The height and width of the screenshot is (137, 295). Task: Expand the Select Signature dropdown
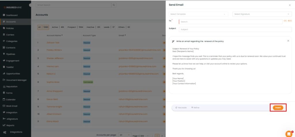click(x=262, y=14)
